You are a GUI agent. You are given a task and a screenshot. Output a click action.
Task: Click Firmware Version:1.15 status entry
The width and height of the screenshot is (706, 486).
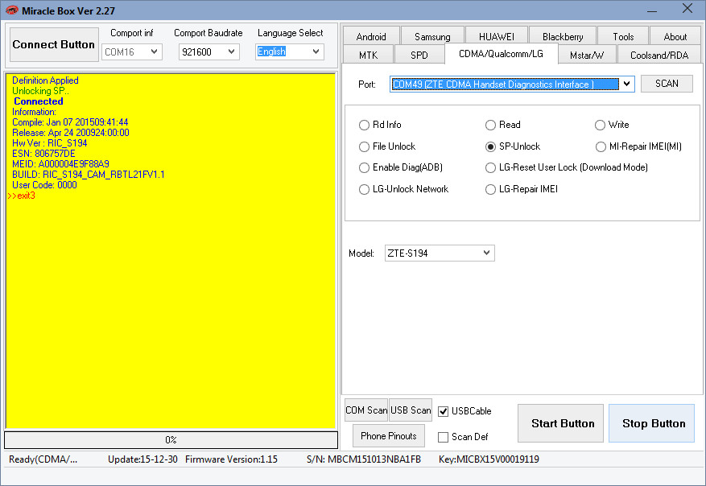(231, 459)
